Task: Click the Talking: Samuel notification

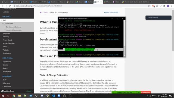Action: click(x=158, y=17)
